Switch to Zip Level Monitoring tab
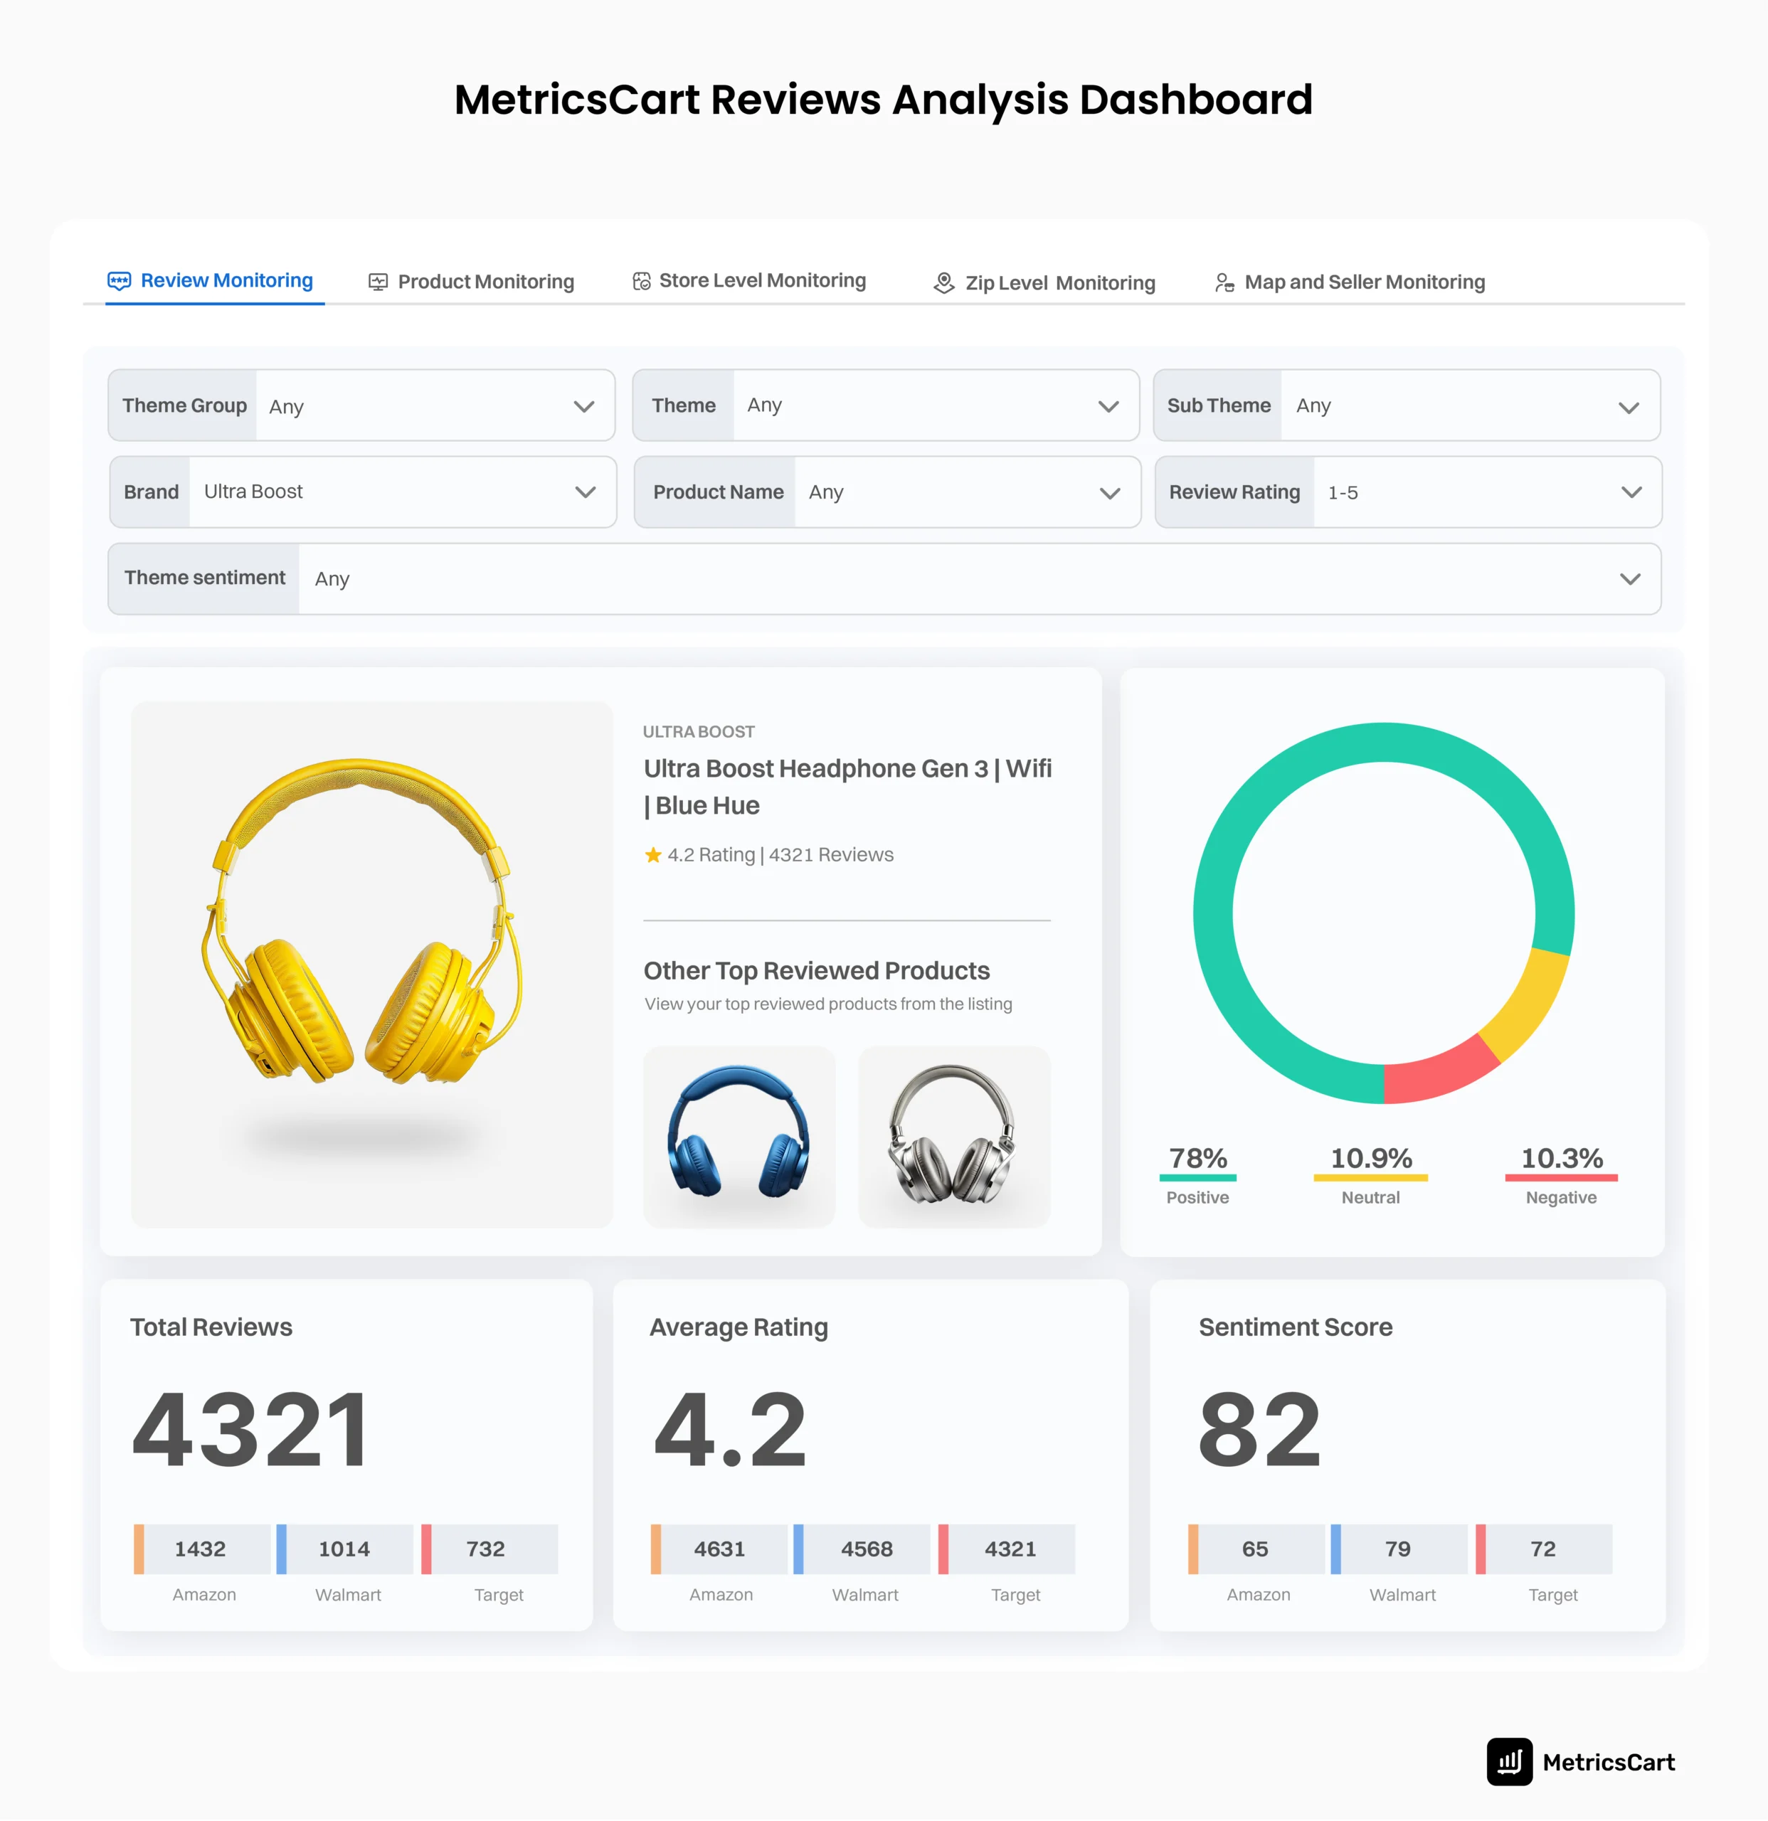Viewport: 1768px width, 1821px height. click(x=1044, y=282)
